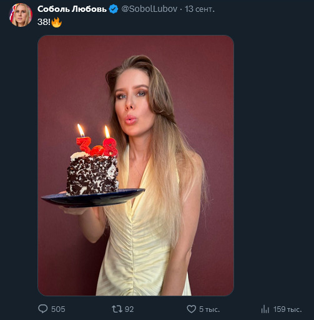Reply using the speech bubble icon
This screenshot has height=320, width=314.
click(x=43, y=309)
